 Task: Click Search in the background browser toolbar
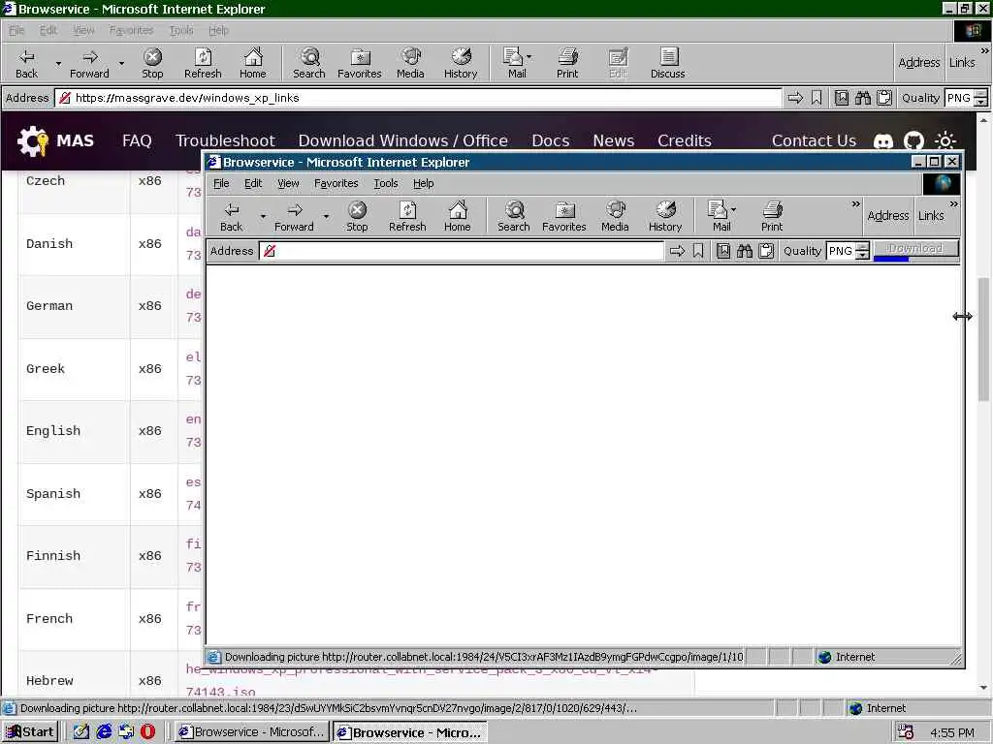(x=309, y=63)
